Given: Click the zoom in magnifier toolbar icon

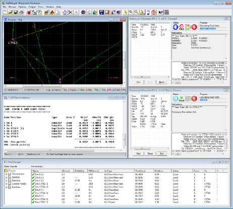Looking at the screenshot, I should click(131, 12).
